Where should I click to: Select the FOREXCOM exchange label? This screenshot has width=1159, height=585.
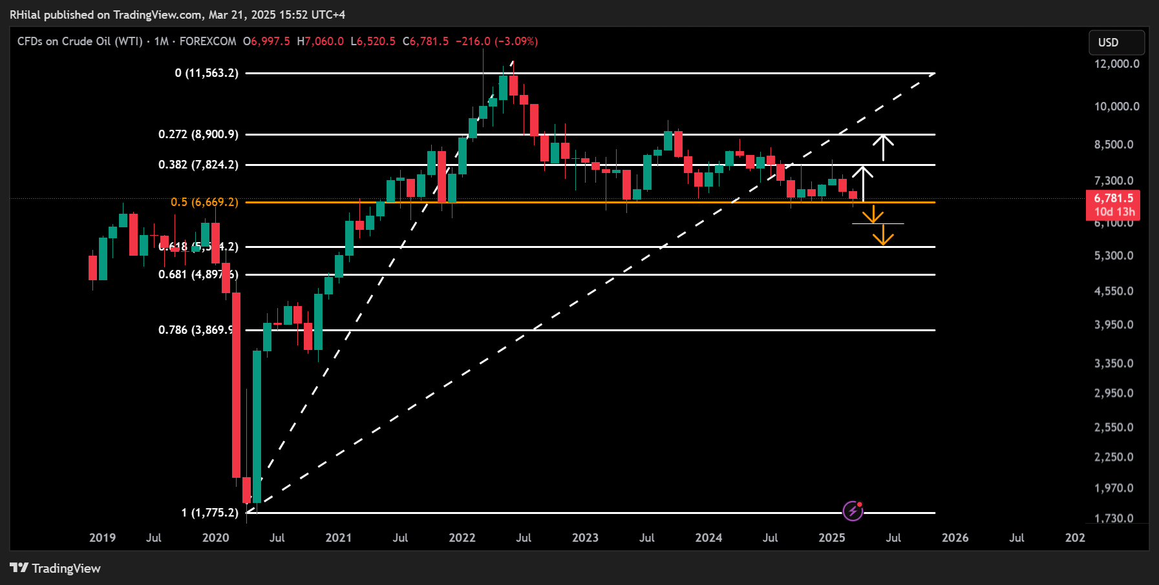pyautogui.click(x=207, y=41)
